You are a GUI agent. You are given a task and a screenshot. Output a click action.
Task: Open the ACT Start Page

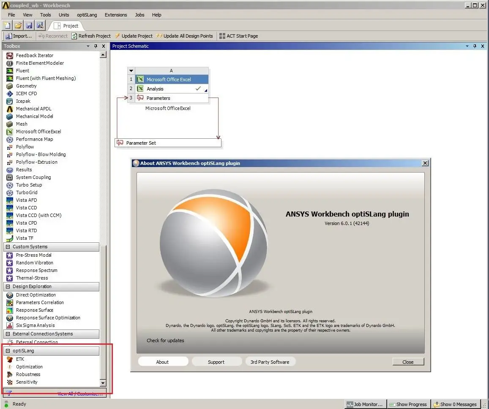point(238,36)
